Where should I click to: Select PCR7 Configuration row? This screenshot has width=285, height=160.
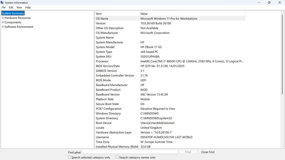click(x=170, y=109)
